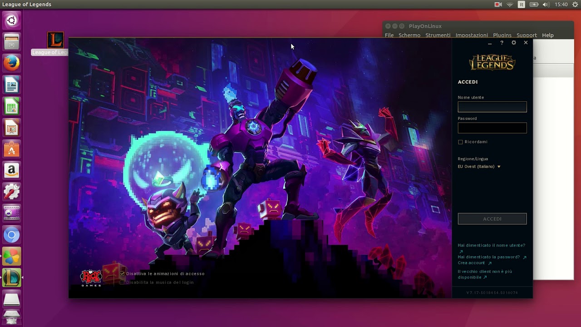Open the sound volume indicator
The image size is (581, 327).
pyautogui.click(x=546, y=5)
